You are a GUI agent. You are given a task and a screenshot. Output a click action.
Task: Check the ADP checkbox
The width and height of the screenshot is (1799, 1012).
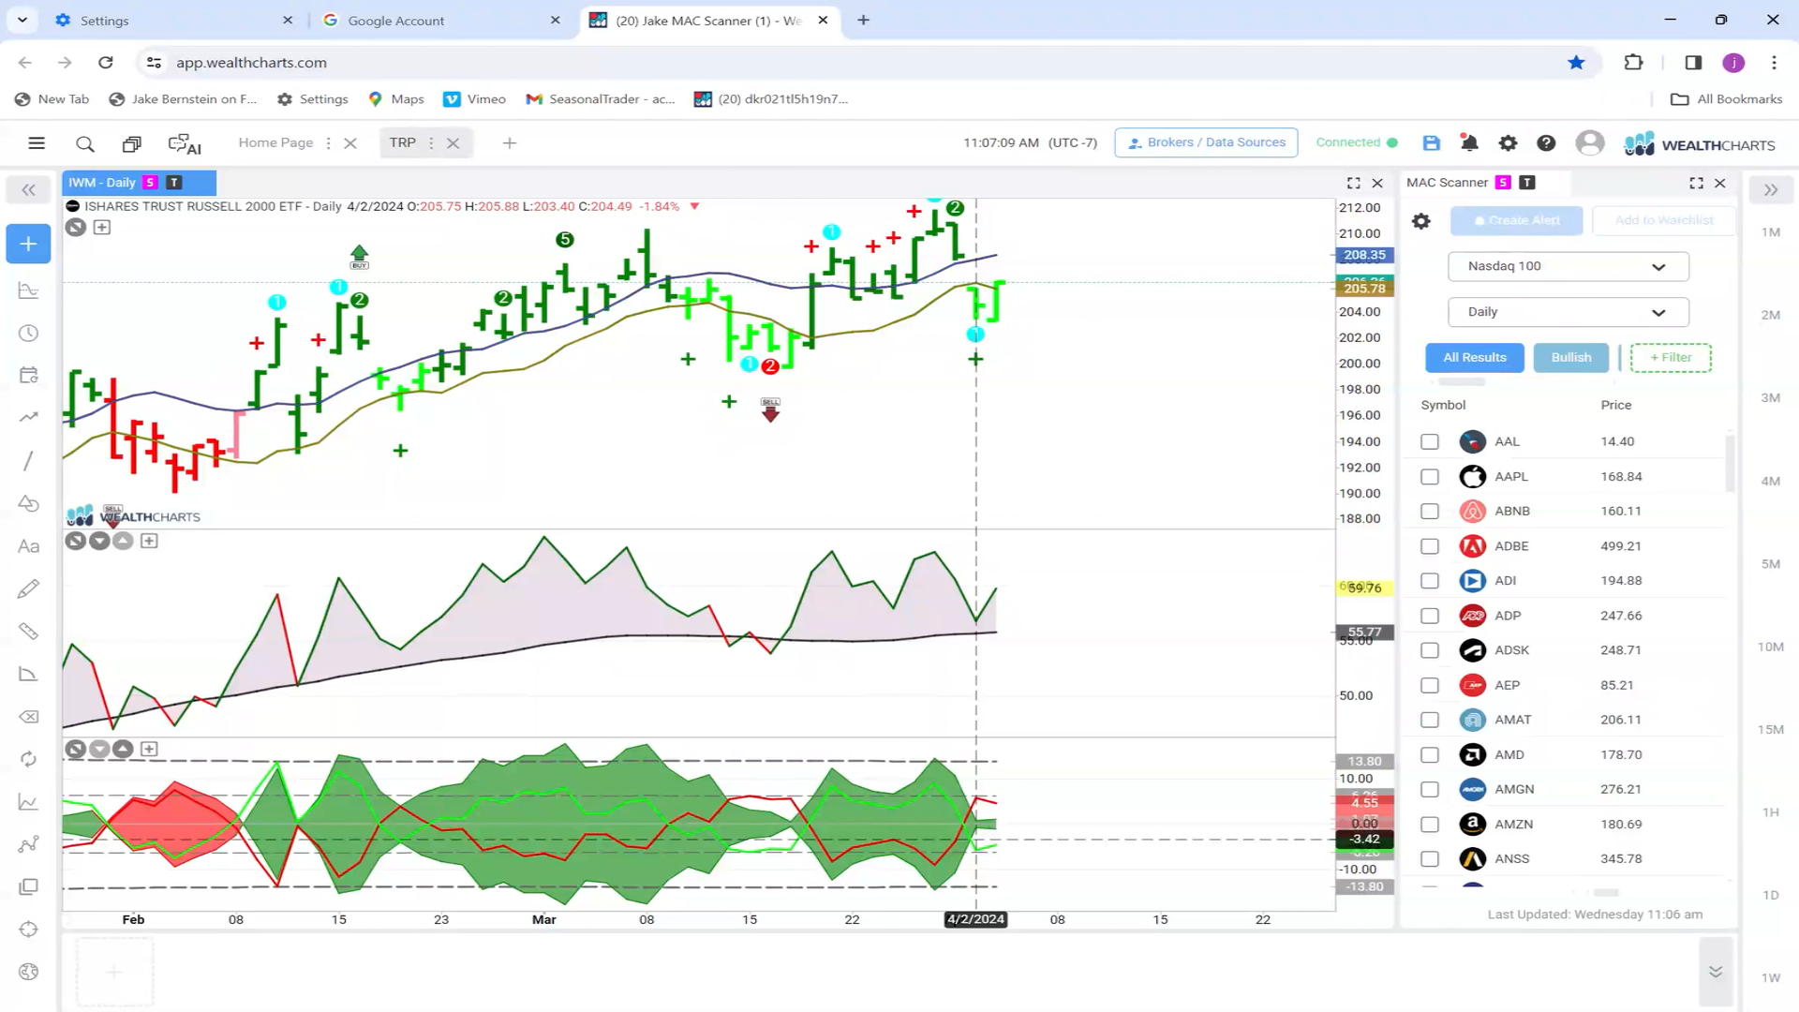point(1429,616)
